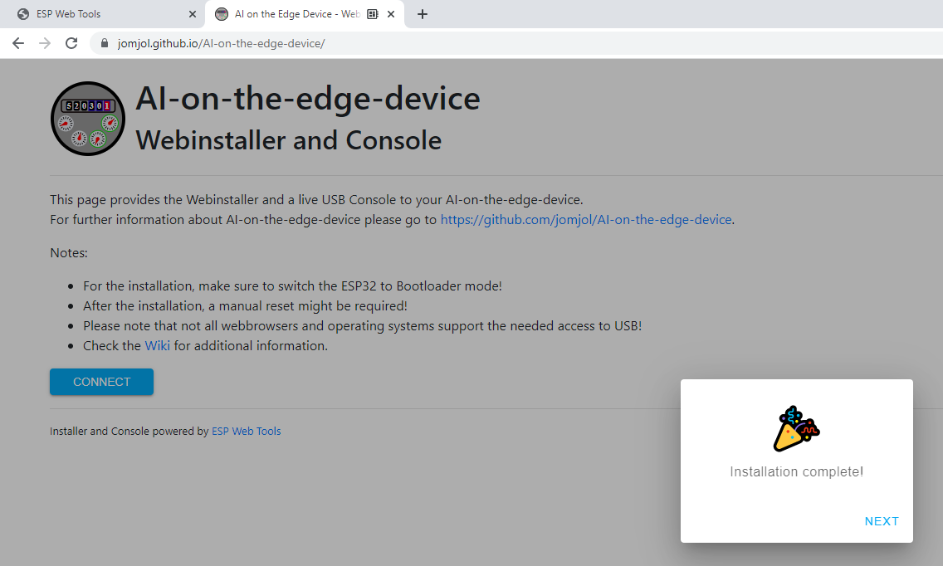Close the ESP Web Tools tab
Image resolution: width=943 pixels, height=566 pixels.
pyautogui.click(x=193, y=14)
